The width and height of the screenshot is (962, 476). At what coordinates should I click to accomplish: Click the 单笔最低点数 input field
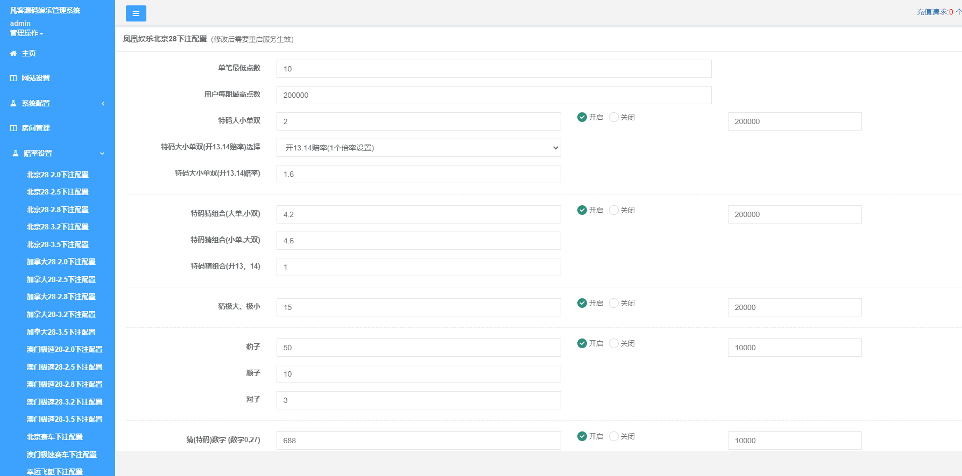[493, 69]
